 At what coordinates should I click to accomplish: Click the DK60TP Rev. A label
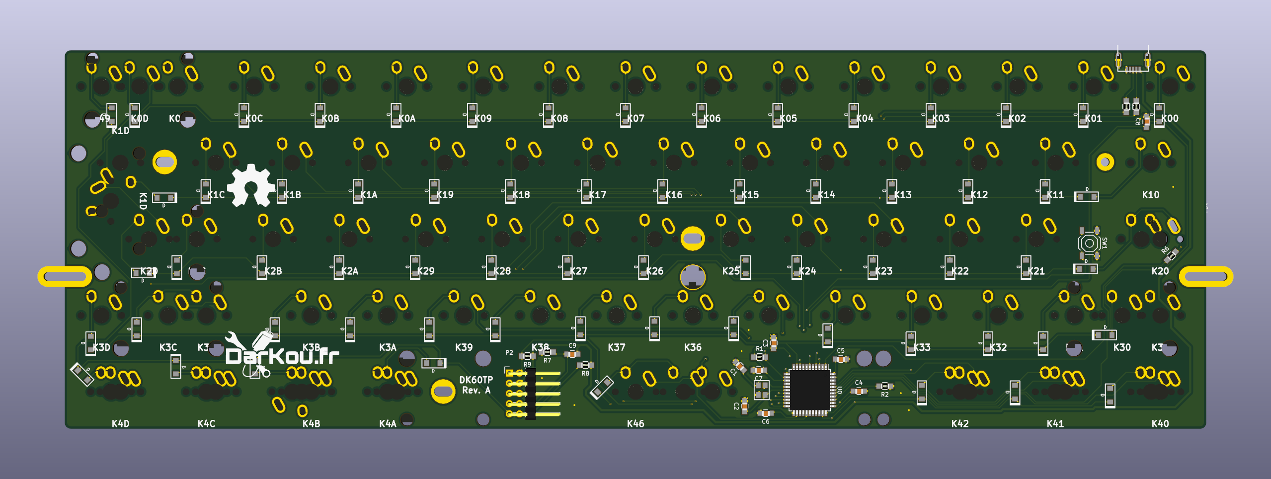pyautogui.click(x=476, y=385)
